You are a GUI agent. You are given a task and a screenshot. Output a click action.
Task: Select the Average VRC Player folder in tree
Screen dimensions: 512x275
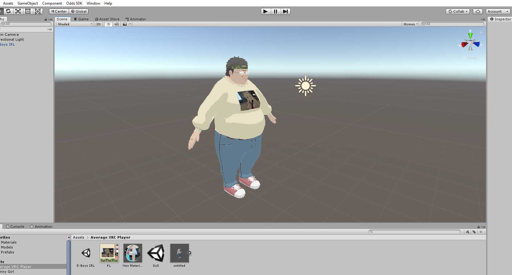click(33, 267)
